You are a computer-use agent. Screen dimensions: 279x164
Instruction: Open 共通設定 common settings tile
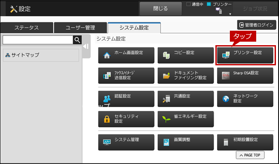[186, 99]
